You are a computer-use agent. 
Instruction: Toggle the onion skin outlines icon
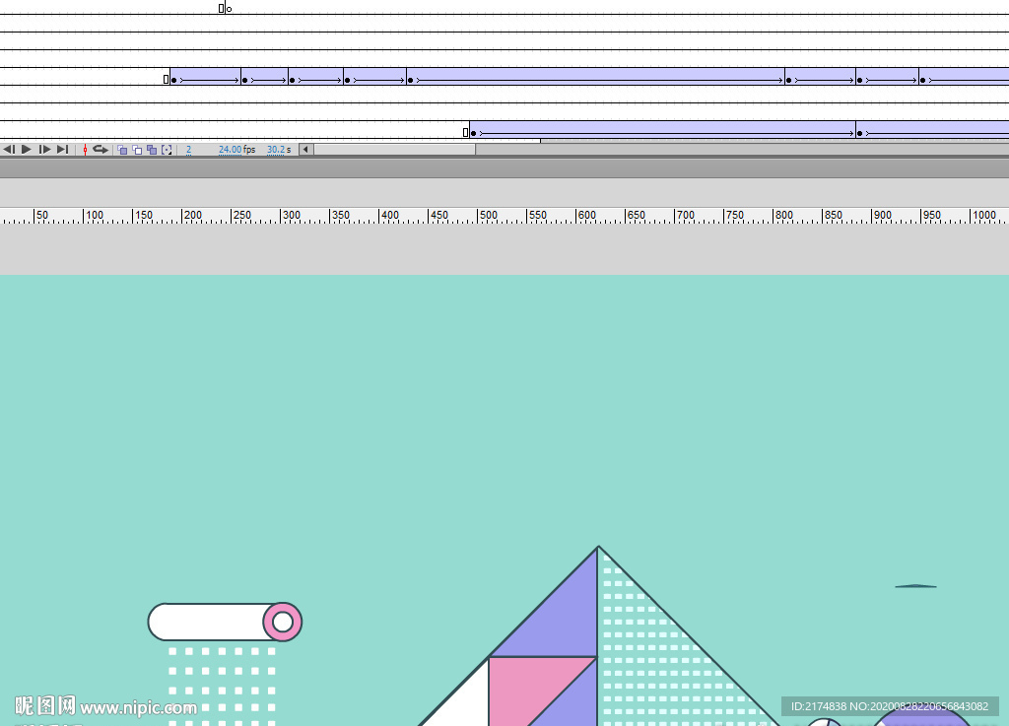pos(137,150)
